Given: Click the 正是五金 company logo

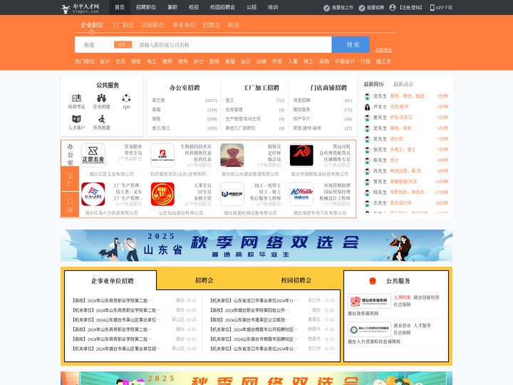Looking at the screenshot, I should coord(93,155).
